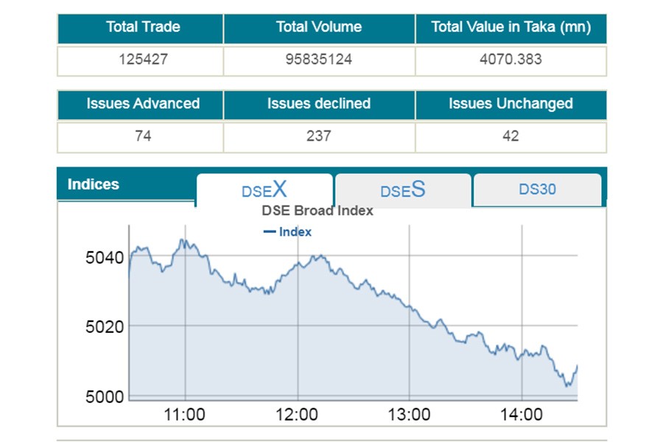This screenshot has width=663, height=442.
Task: Click the declined issues count 237
Action: [x=319, y=136]
